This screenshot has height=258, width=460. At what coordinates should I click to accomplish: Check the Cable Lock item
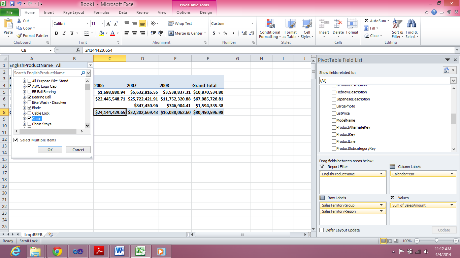point(30,113)
